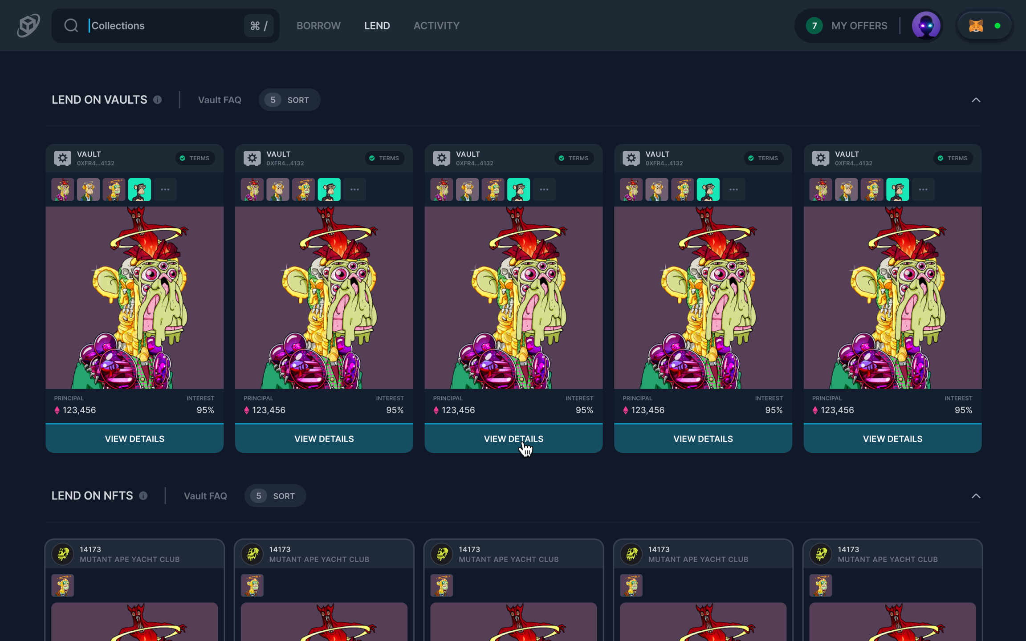This screenshot has height=641, width=1026.
Task: Click the purple user avatar icon
Action: (926, 25)
